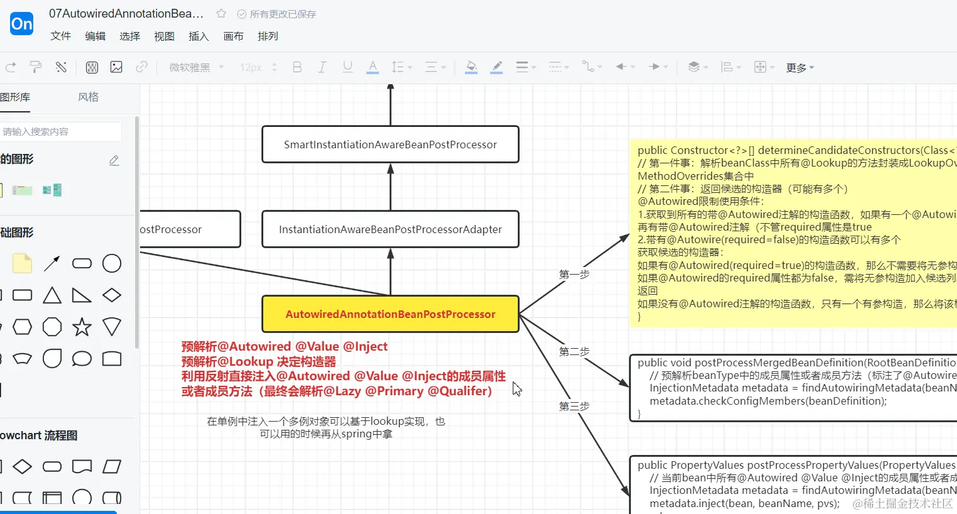This screenshot has height=514, width=957.
Task: Open the 画布 menu
Action: (x=234, y=36)
